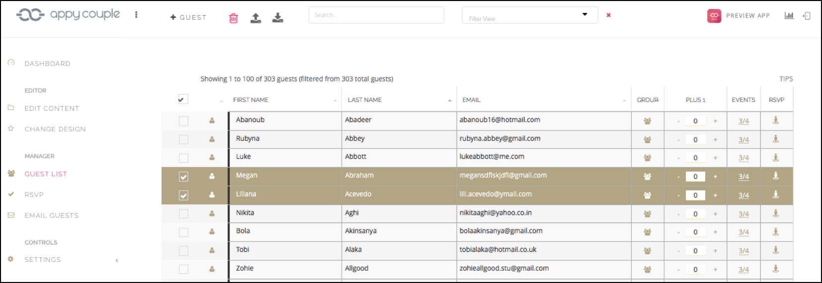Click the logout icon at top right
822x283 pixels.
tap(807, 16)
